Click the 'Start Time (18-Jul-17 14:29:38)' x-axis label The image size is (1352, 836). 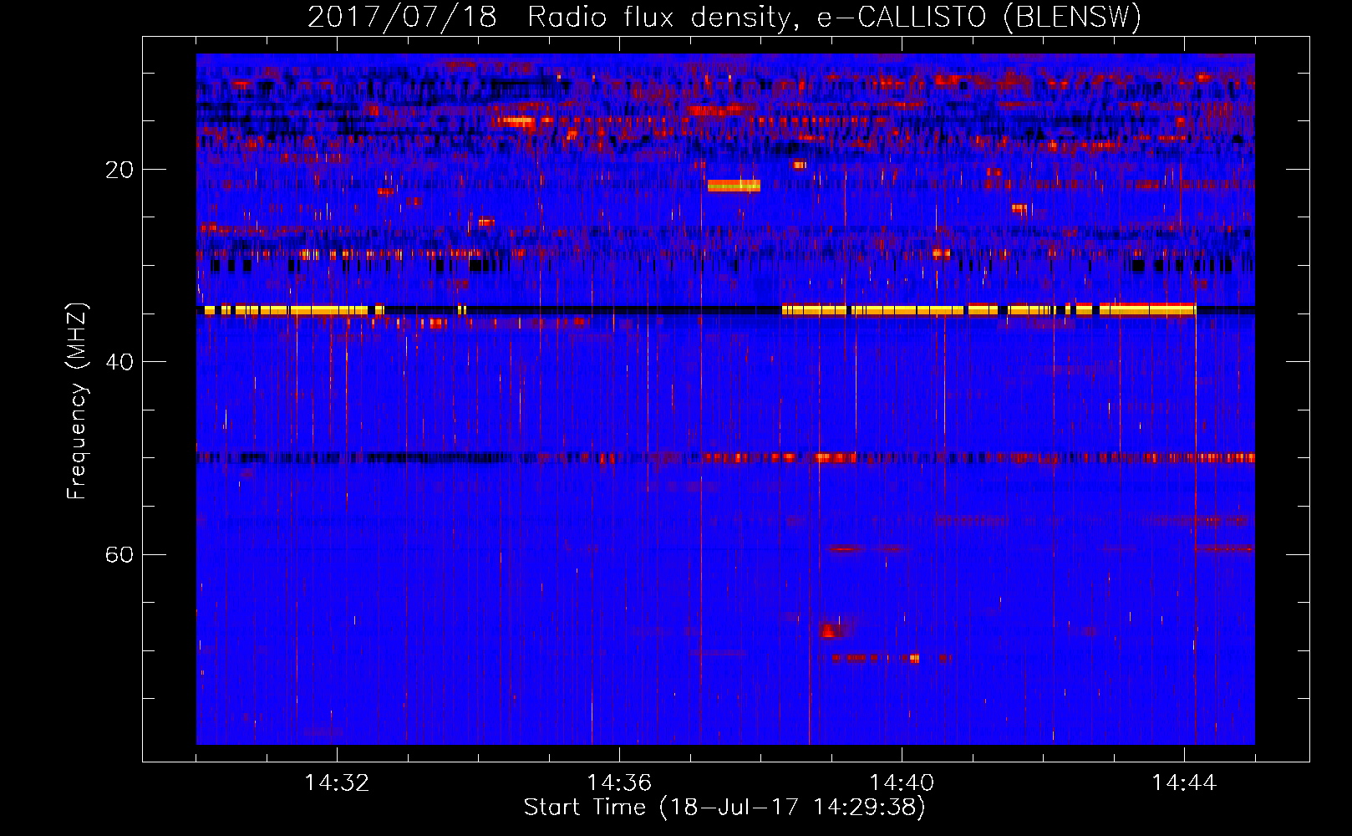tap(724, 807)
